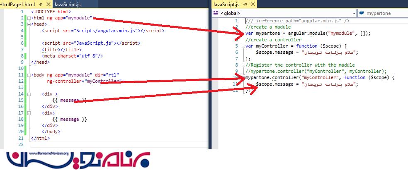This screenshot has height=170, width=408.
Task: Click the </head> closing tag
Action: point(40,62)
